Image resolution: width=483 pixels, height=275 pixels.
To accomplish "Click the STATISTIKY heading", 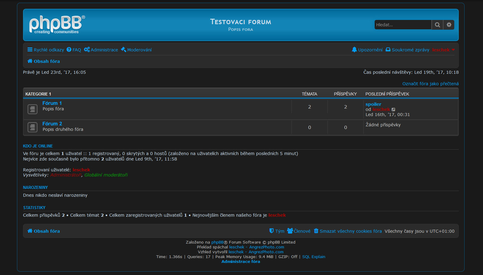I will 34,208.
